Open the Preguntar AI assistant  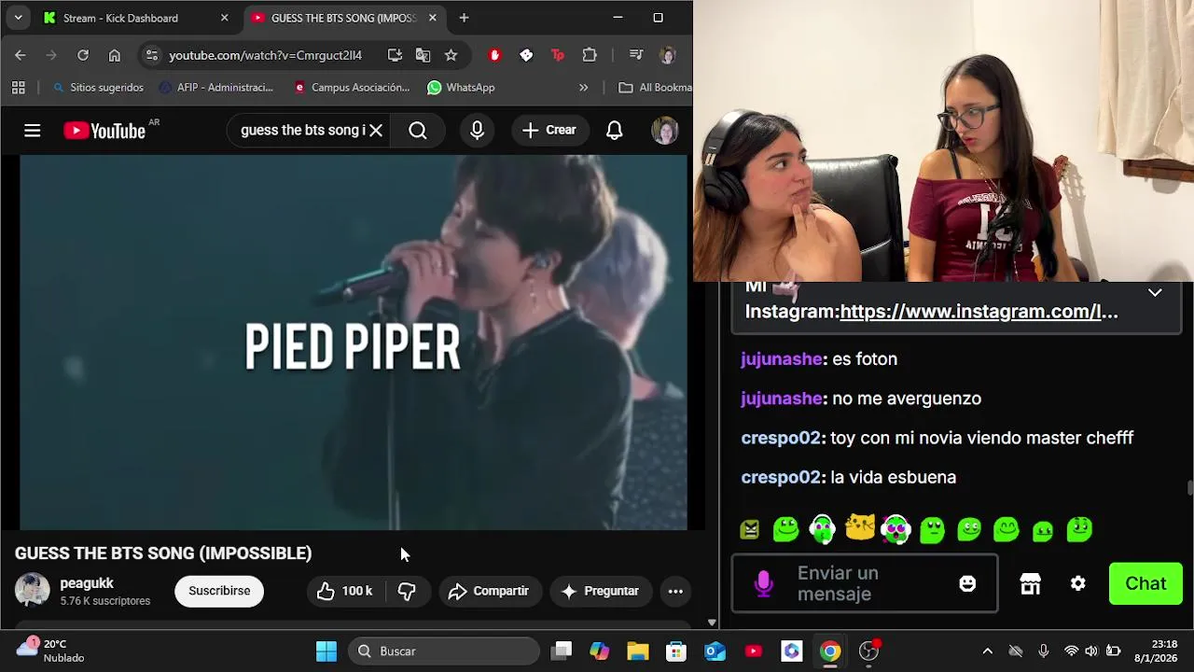click(x=600, y=591)
